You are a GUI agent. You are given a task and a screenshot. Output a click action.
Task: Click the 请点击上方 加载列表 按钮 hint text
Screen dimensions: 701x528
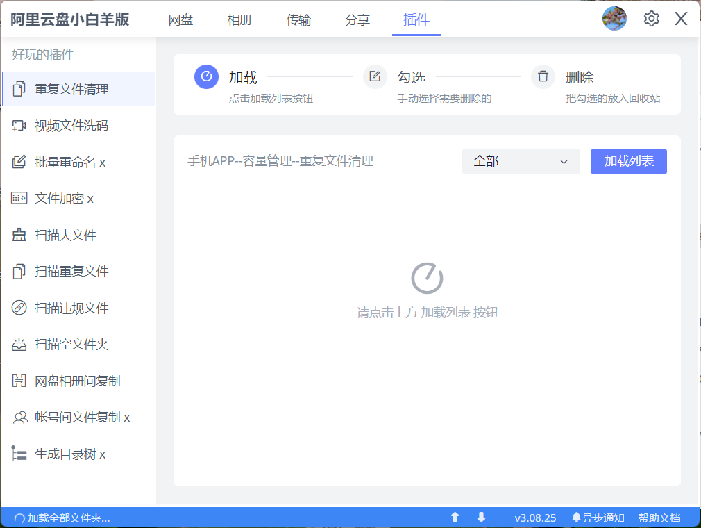pos(427,313)
